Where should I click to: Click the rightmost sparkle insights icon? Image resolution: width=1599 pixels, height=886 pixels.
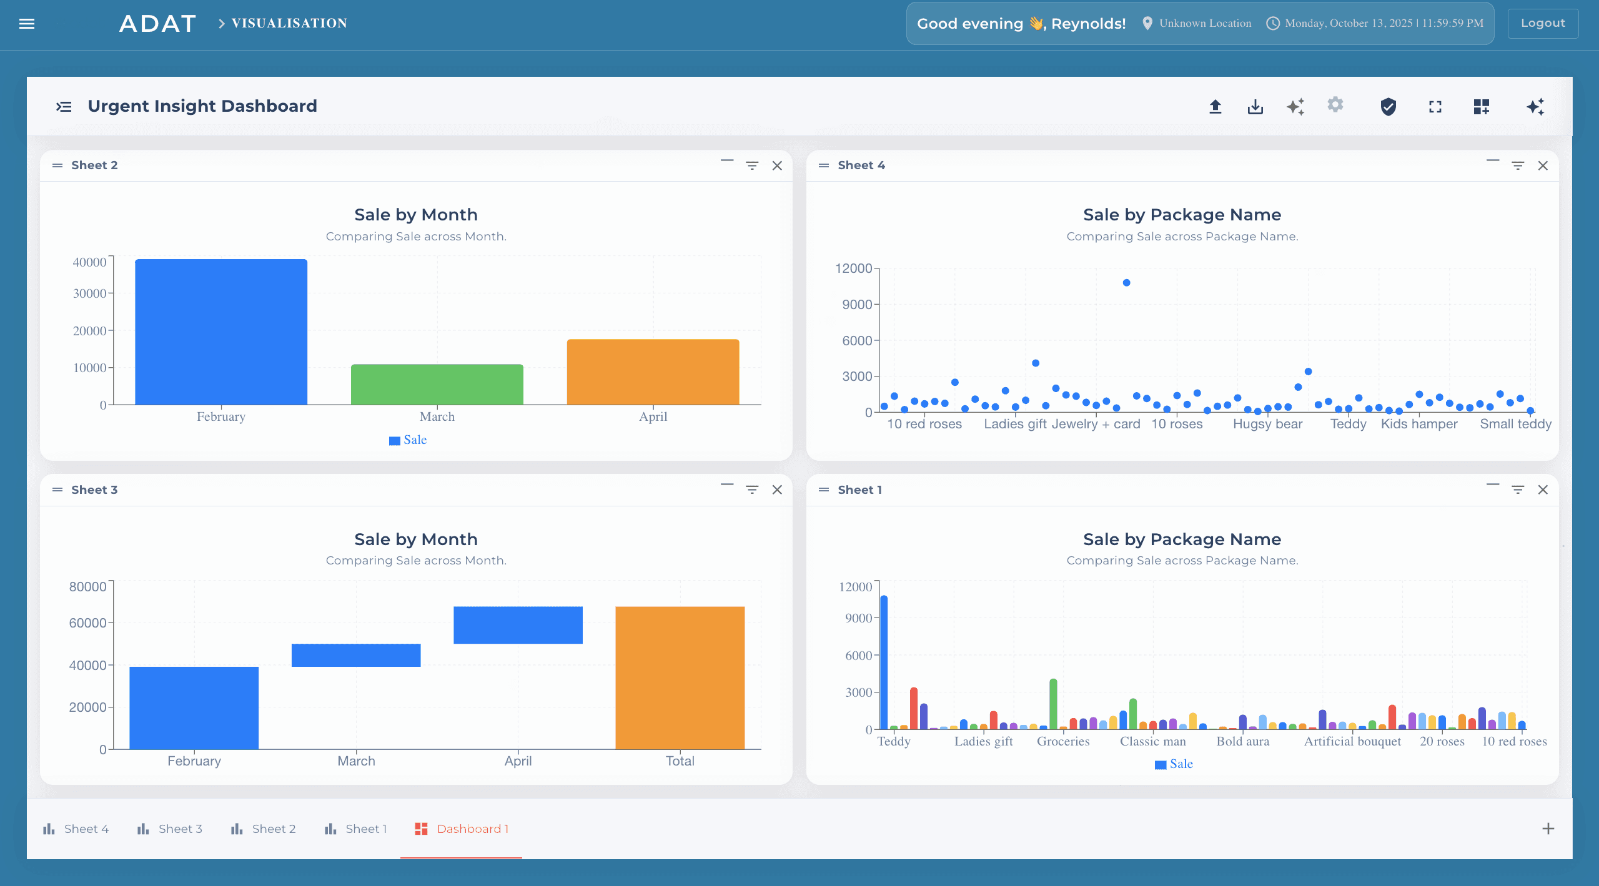1535,107
